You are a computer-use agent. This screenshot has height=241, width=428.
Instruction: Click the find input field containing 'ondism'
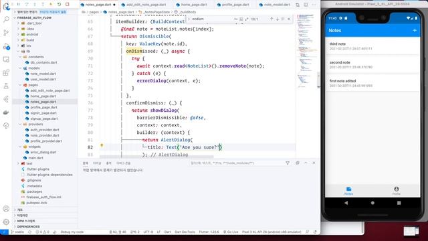click(x=211, y=19)
